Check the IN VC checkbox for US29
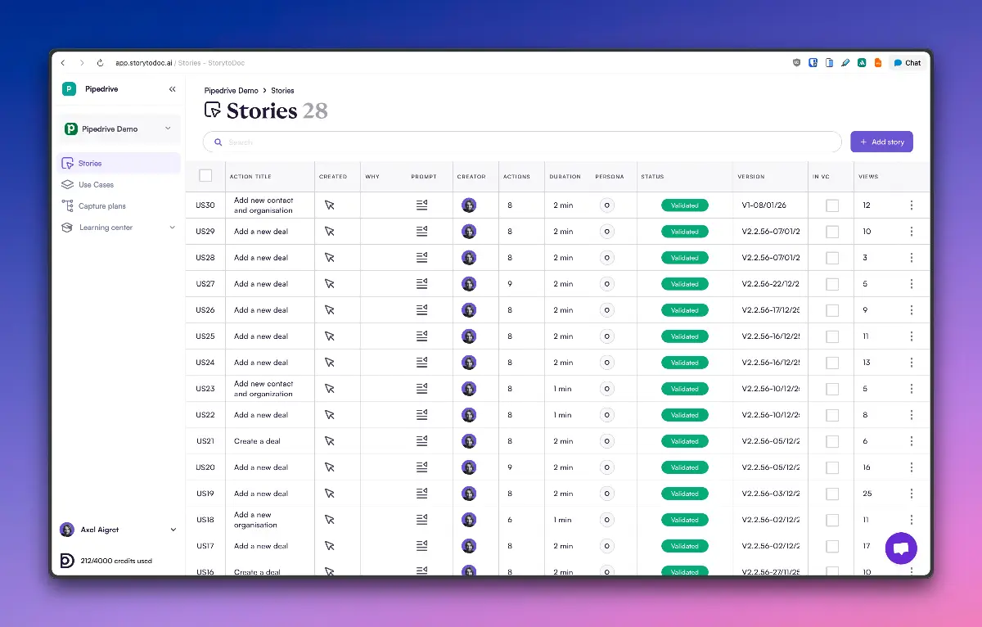The height and width of the screenshot is (627, 982). pos(832,231)
